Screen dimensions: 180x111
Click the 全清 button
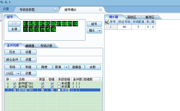13,29
